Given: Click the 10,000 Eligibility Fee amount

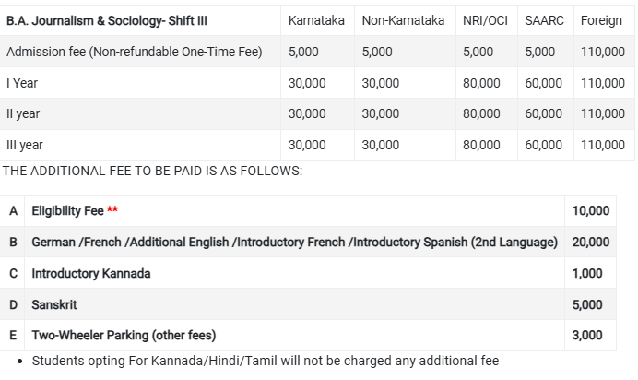Looking at the screenshot, I should pos(590,211).
